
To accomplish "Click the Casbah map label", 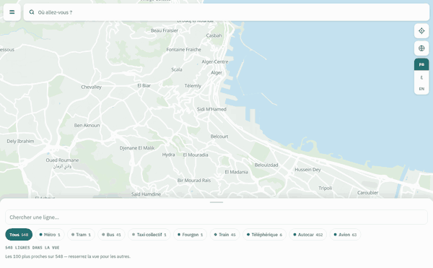I will pos(214,35).
